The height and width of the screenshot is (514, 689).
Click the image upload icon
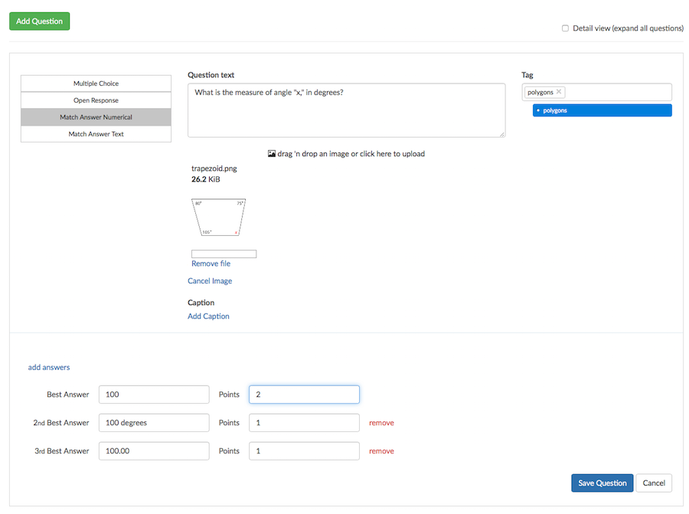(x=272, y=153)
